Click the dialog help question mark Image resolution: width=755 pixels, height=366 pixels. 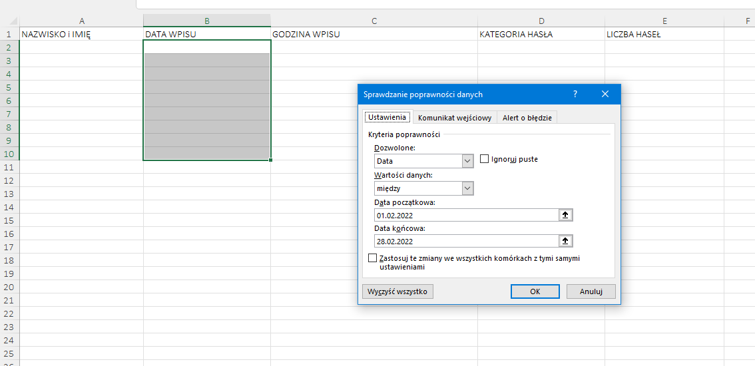pos(575,94)
